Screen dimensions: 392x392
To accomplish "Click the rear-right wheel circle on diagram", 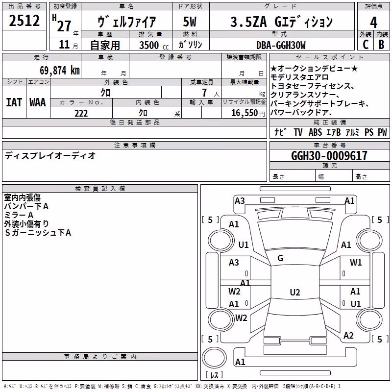I will [369, 319].
